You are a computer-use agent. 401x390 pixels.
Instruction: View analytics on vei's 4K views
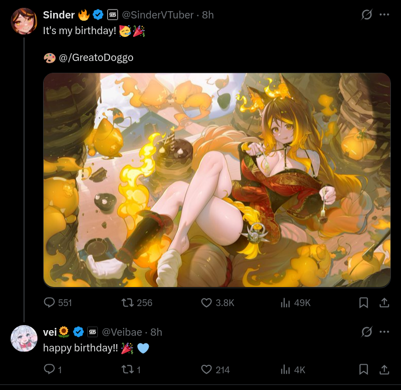pyautogui.click(x=293, y=369)
